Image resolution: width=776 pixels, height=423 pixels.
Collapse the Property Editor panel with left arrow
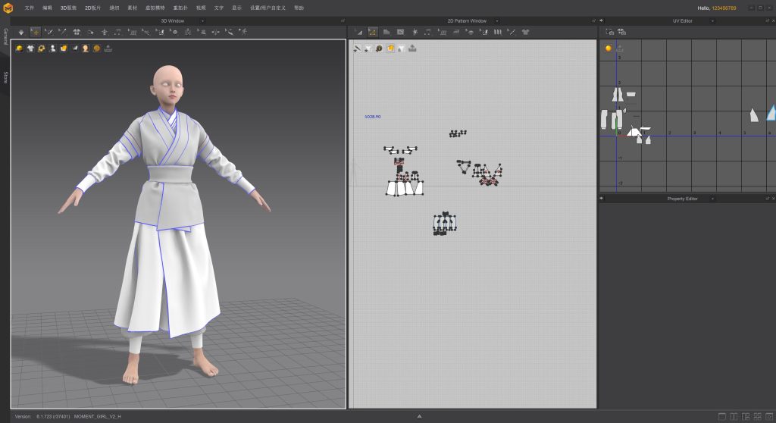(x=602, y=199)
